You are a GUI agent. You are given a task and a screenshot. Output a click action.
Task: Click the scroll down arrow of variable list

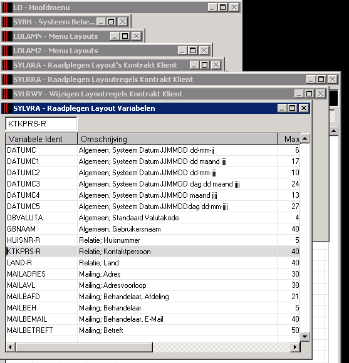305,336
